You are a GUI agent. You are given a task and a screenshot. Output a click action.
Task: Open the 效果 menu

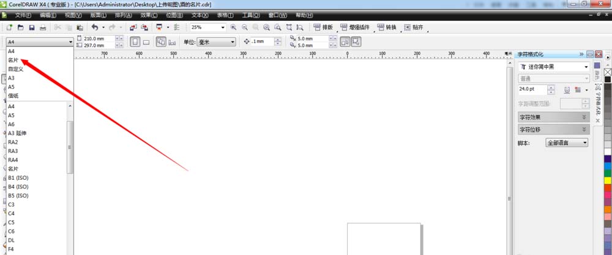click(x=147, y=15)
